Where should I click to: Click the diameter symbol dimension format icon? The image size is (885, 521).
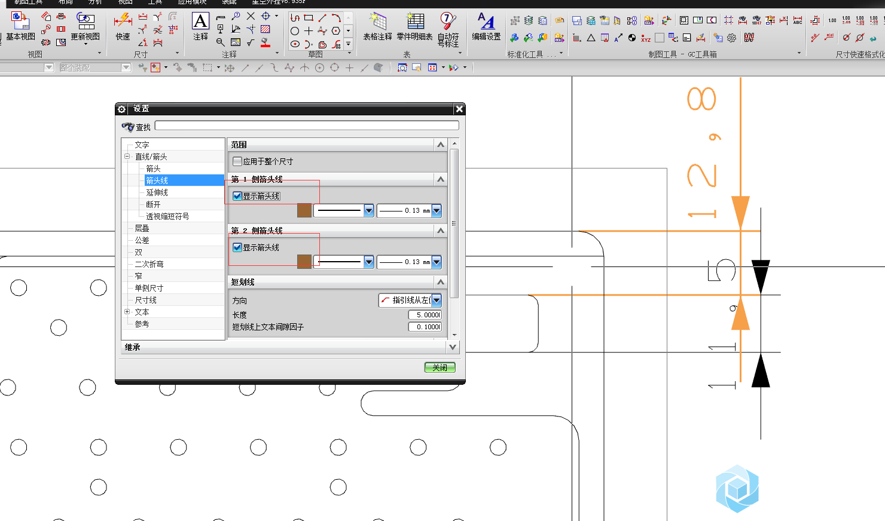(x=846, y=38)
